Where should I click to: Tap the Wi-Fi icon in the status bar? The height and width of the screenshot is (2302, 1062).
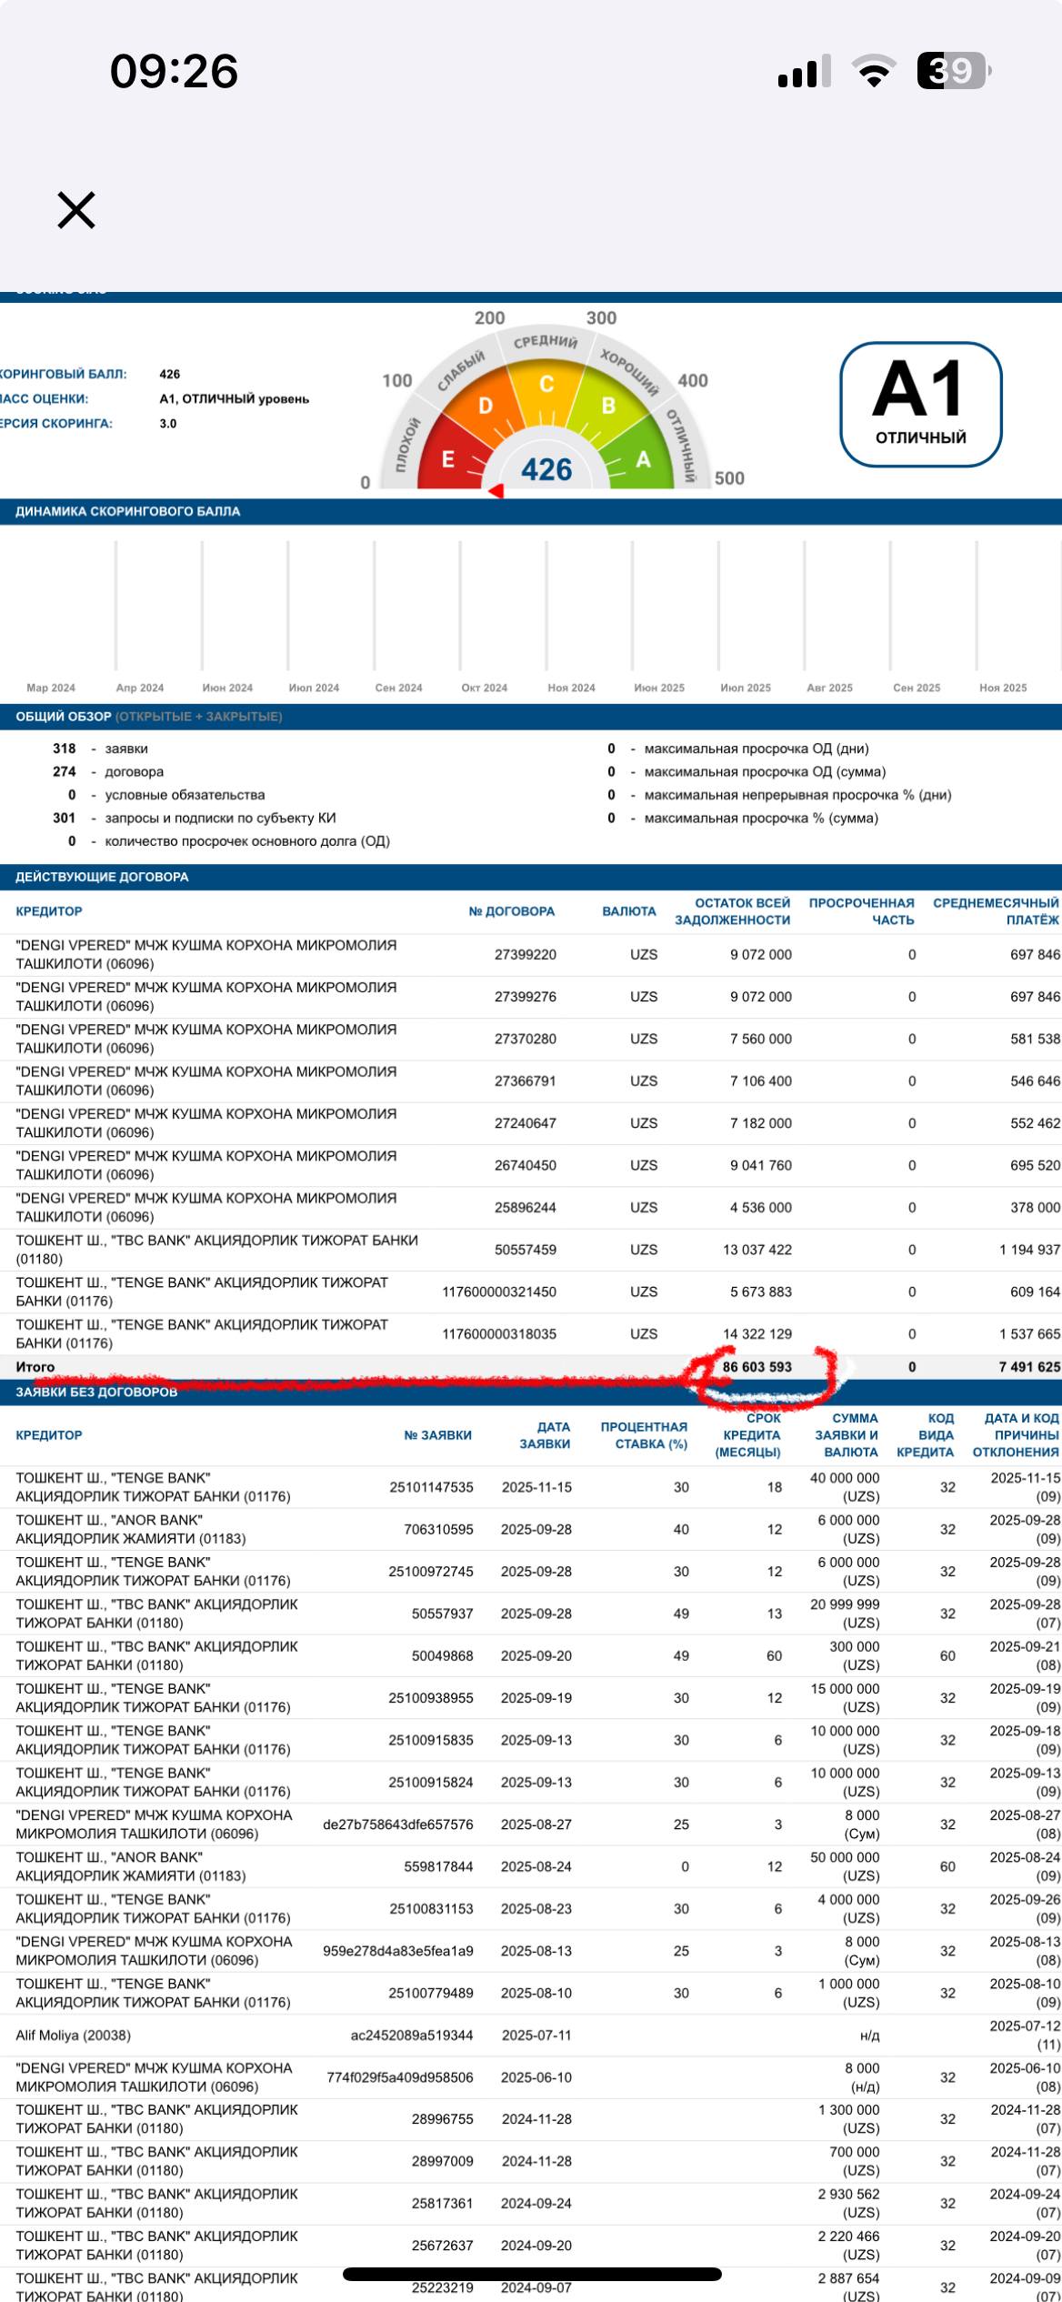(873, 71)
